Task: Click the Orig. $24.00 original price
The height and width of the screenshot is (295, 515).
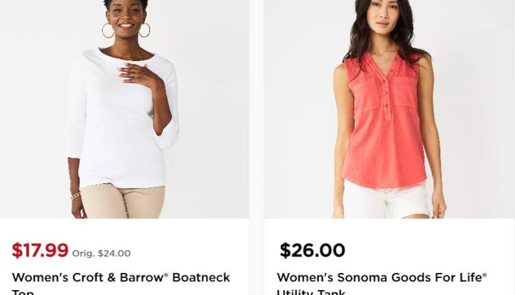Action: [101, 253]
